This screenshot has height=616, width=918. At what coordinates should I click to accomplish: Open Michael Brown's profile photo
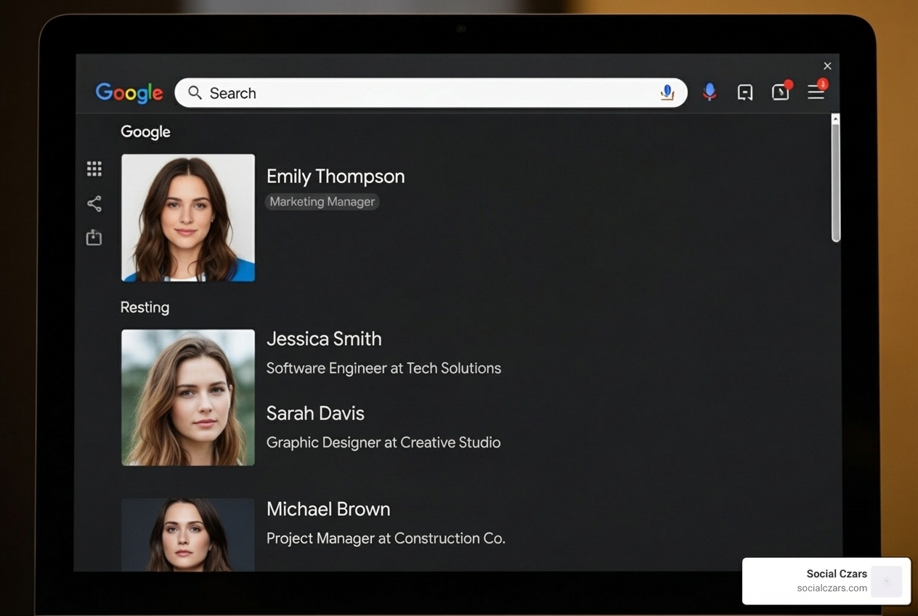point(188,535)
